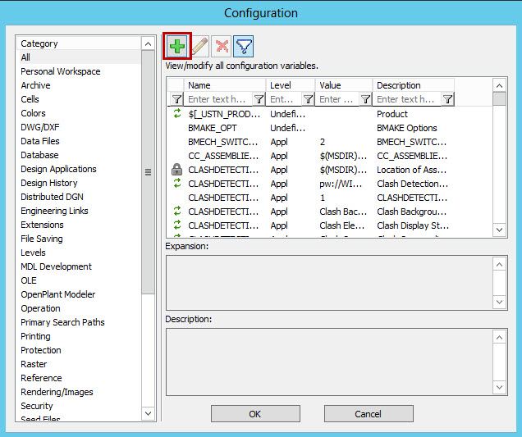Click the Cancel button
Screen dimensions: 522x437
click(369, 414)
